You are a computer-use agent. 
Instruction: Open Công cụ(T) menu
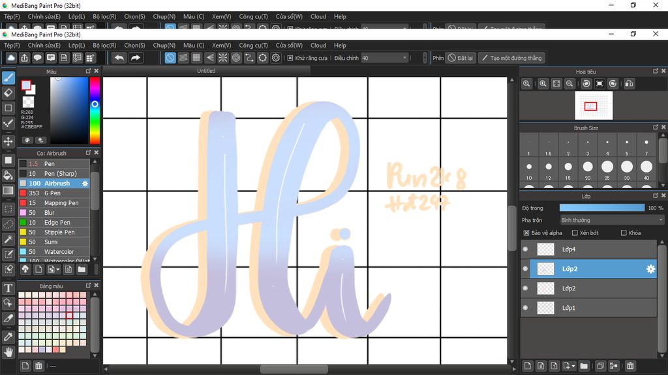pos(253,45)
